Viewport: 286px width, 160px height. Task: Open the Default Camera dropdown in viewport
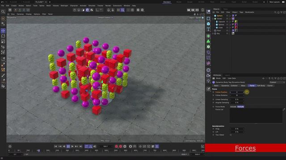[105, 17]
